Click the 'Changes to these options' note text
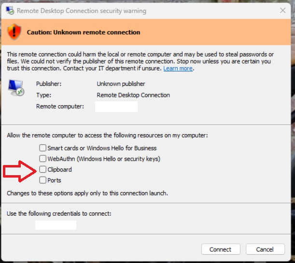295x263 pixels. click(x=87, y=193)
